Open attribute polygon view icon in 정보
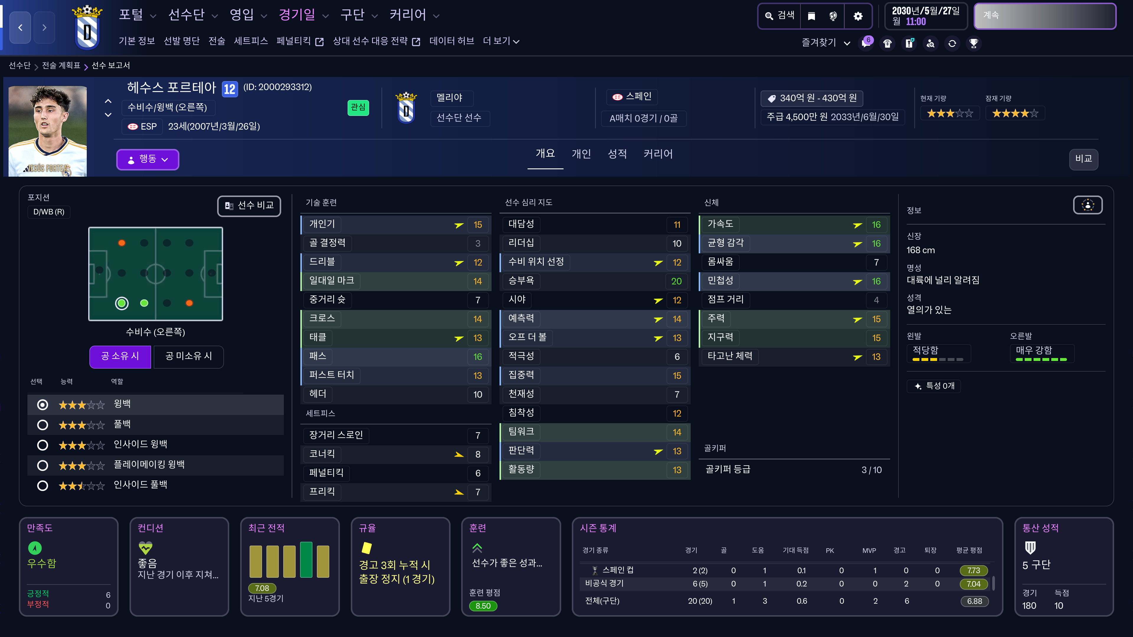This screenshot has width=1133, height=637. click(1088, 205)
